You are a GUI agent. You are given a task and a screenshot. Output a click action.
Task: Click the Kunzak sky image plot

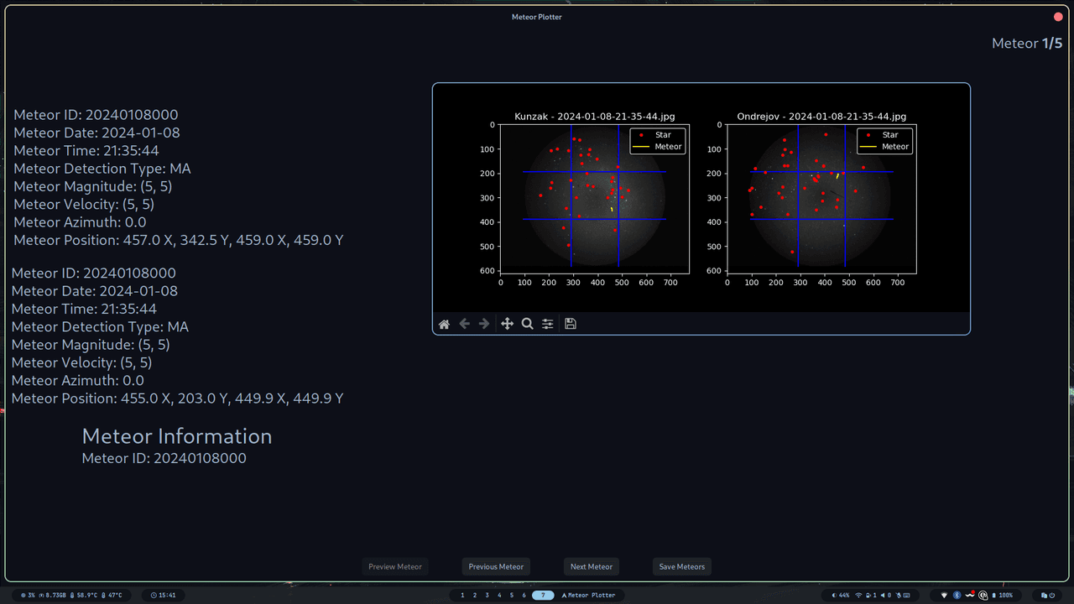595,199
